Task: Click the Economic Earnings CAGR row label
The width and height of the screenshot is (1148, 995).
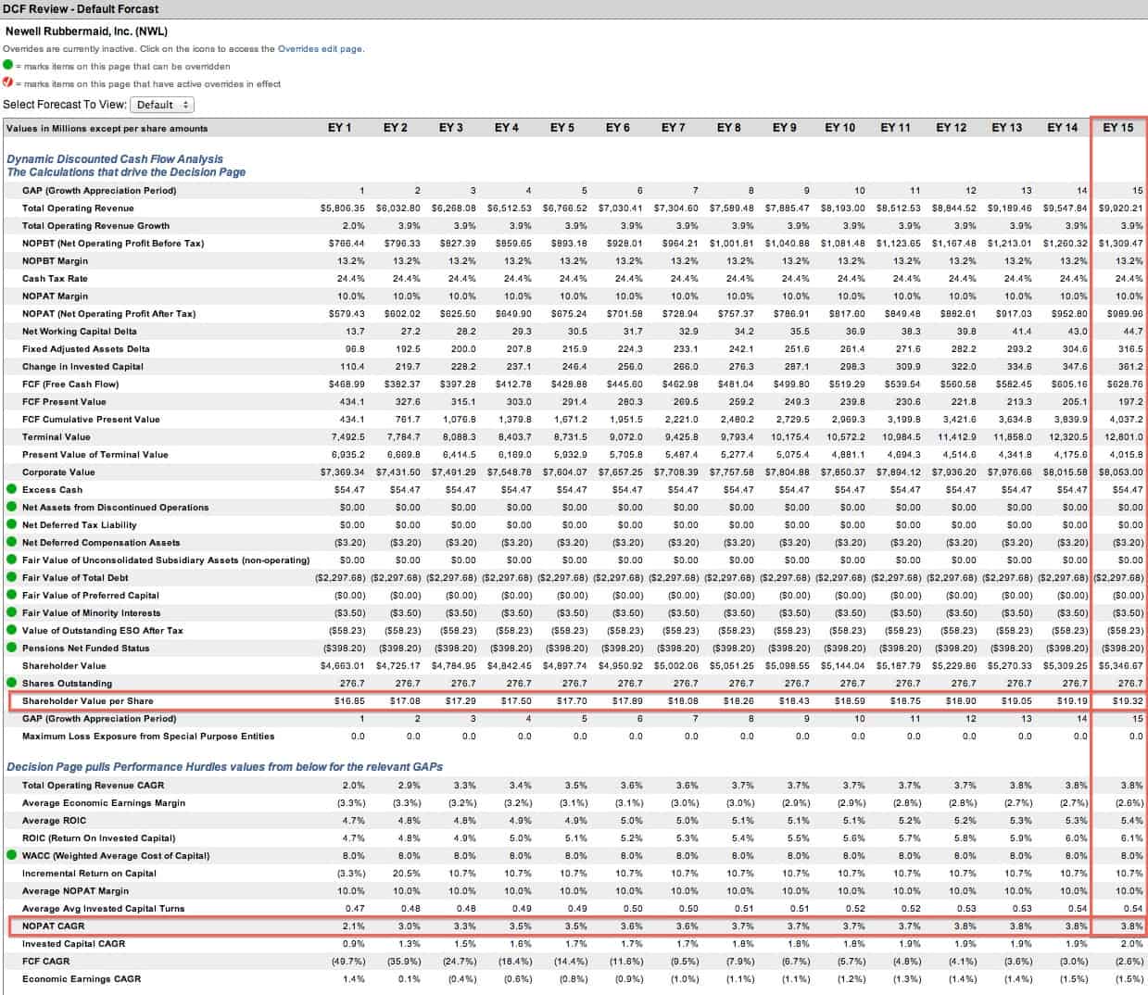Action: (x=82, y=979)
